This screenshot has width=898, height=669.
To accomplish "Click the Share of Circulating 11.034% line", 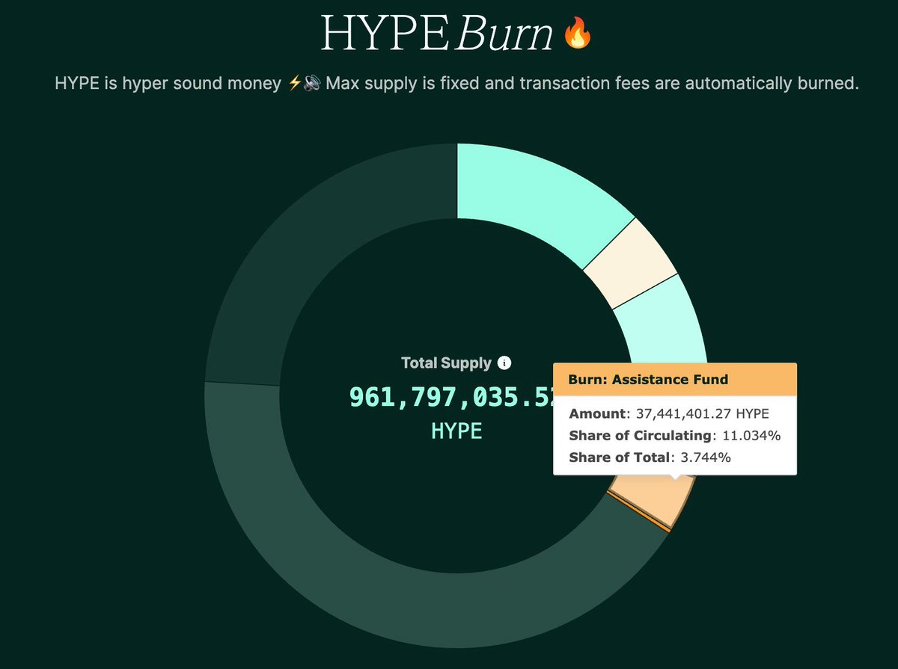I will pyautogui.click(x=674, y=436).
